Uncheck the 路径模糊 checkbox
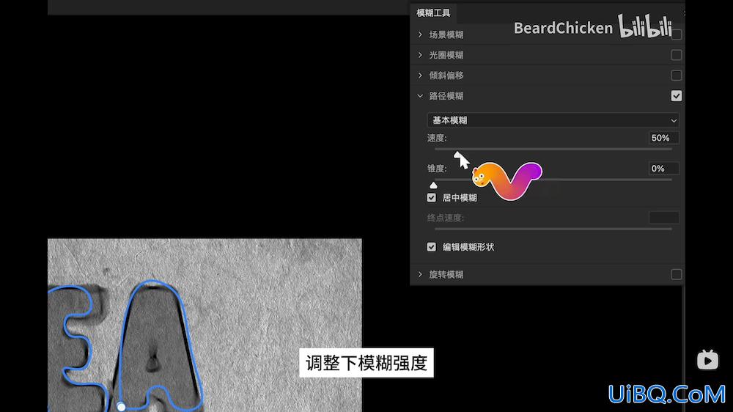Screen dimensions: 733x412 pyautogui.click(x=676, y=96)
